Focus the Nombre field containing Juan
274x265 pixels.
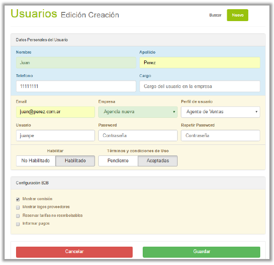pos(76,62)
